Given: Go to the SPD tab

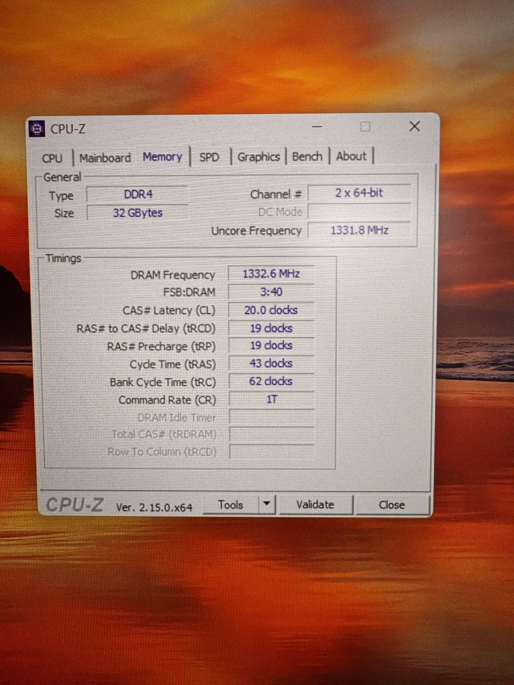Looking at the screenshot, I should pyautogui.click(x=209, y=157).
